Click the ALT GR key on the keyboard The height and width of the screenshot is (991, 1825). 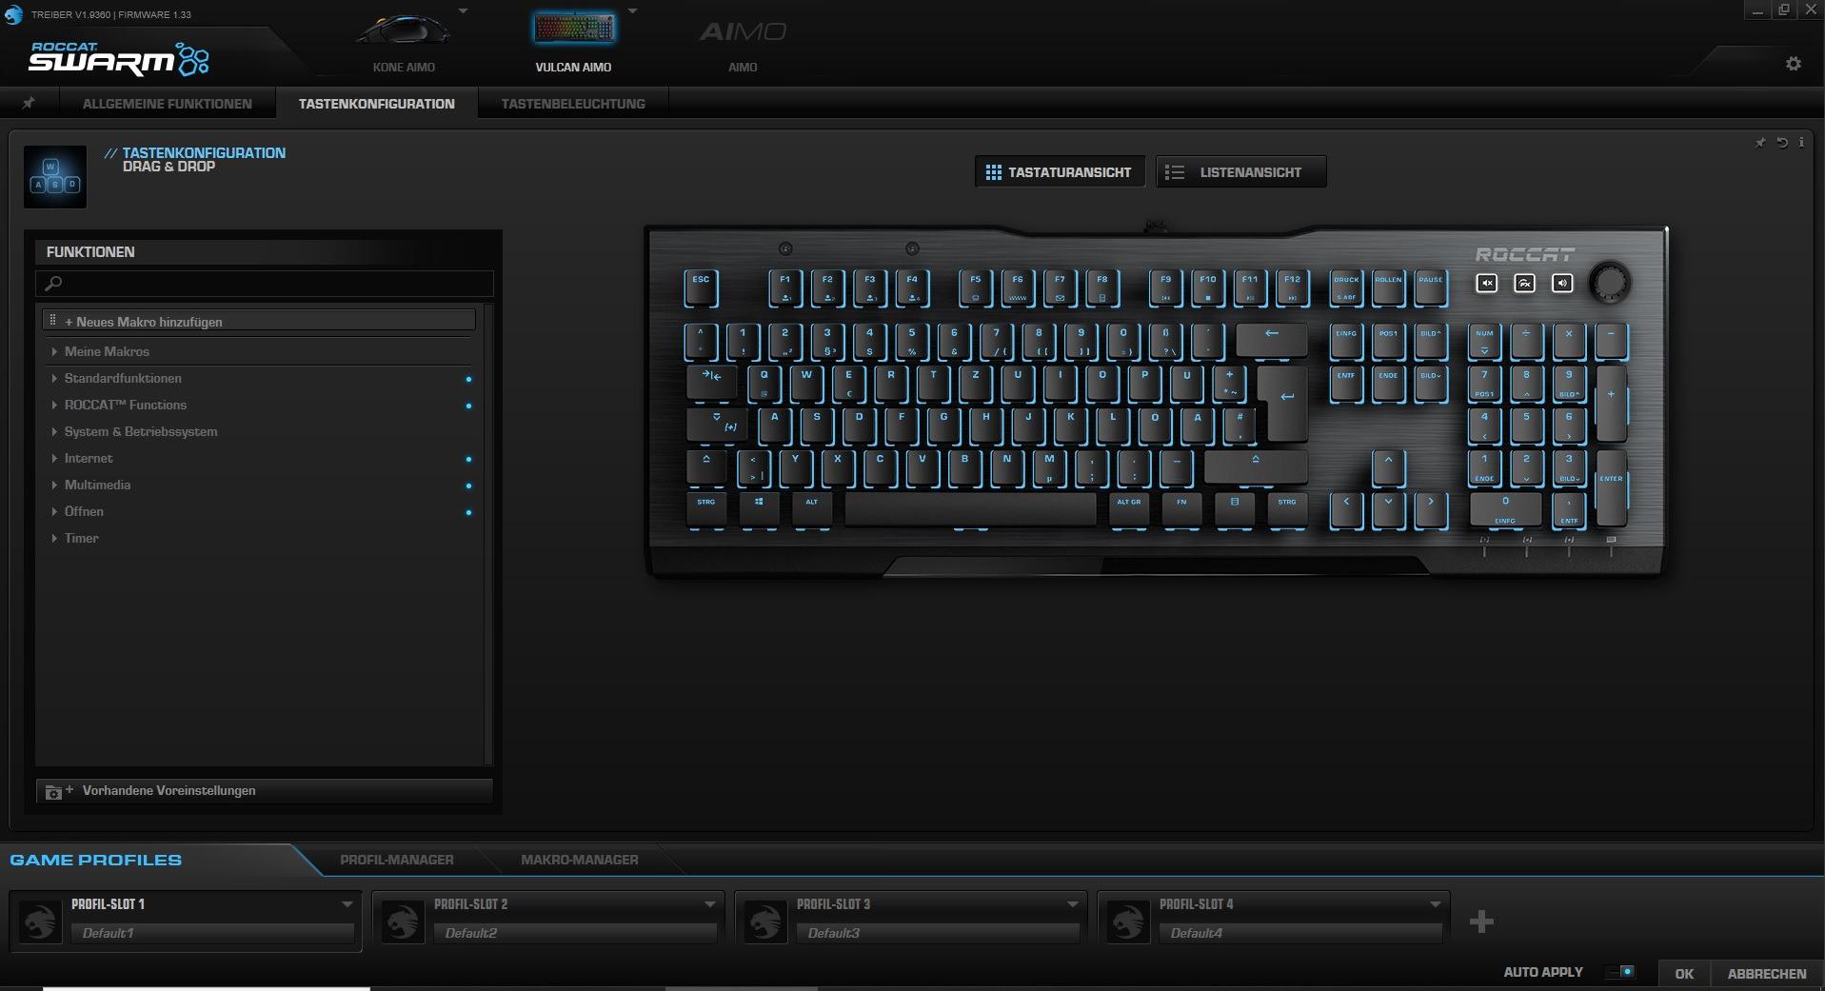coord(1129,508)
